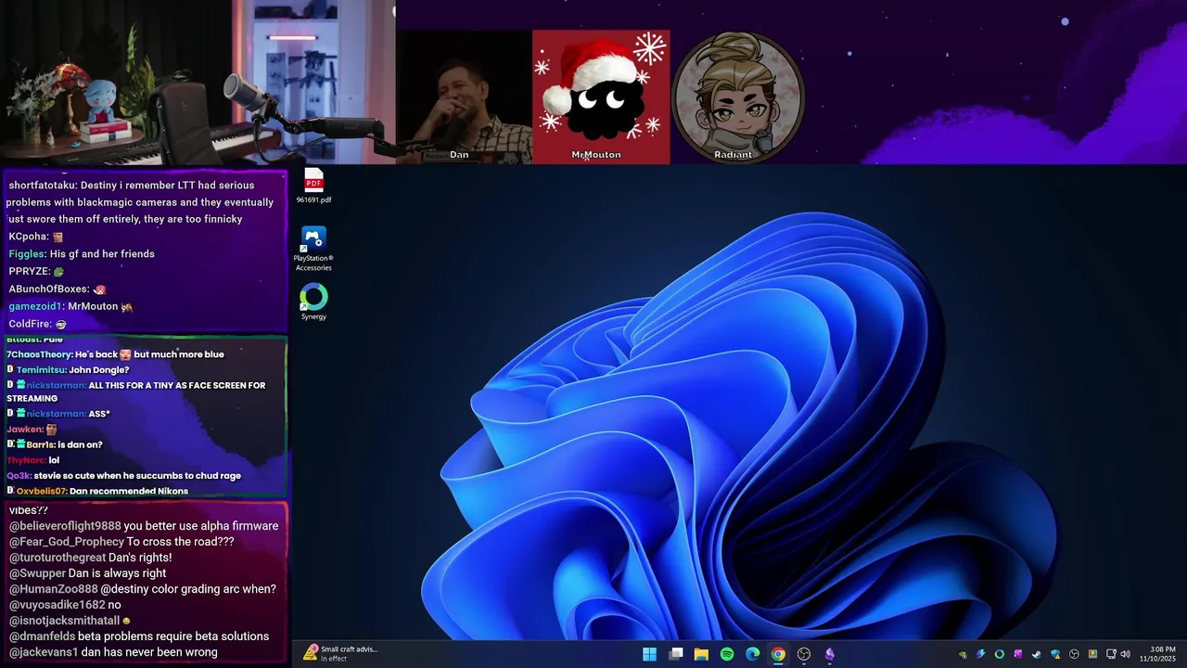1187x668 pixels.
Task: Click '@jackevans1 dan has never been wrong'
Action: 112,652
